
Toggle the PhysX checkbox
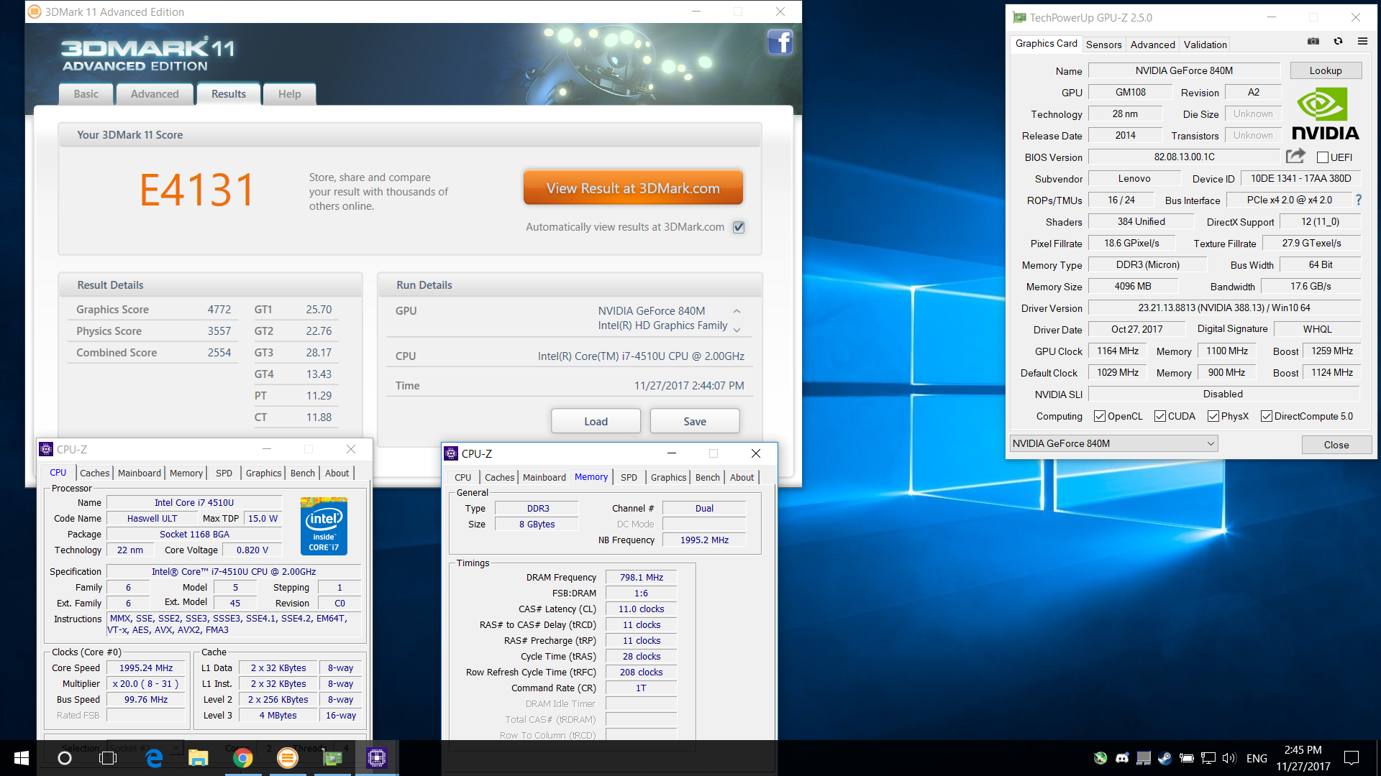(x=1213, y=416)
